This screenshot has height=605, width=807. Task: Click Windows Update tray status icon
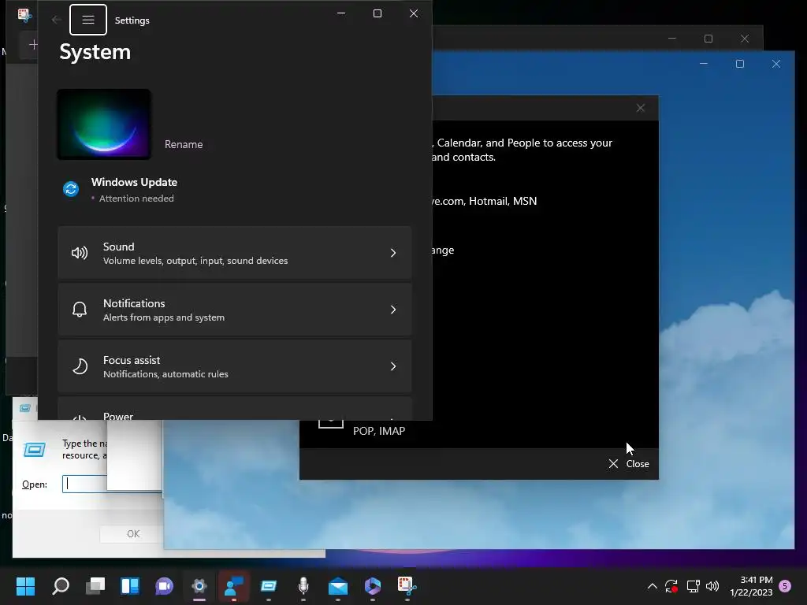coord(671,586)
